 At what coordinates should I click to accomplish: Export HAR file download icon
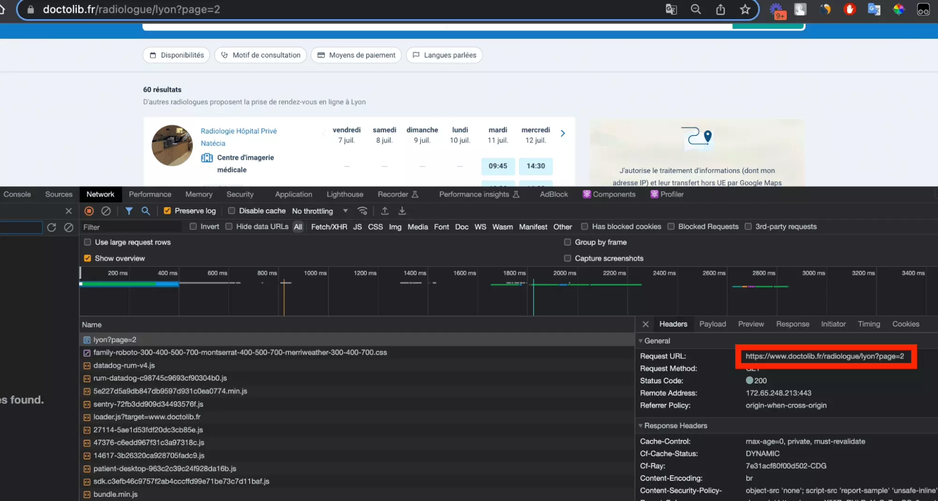tap(402, 211)
